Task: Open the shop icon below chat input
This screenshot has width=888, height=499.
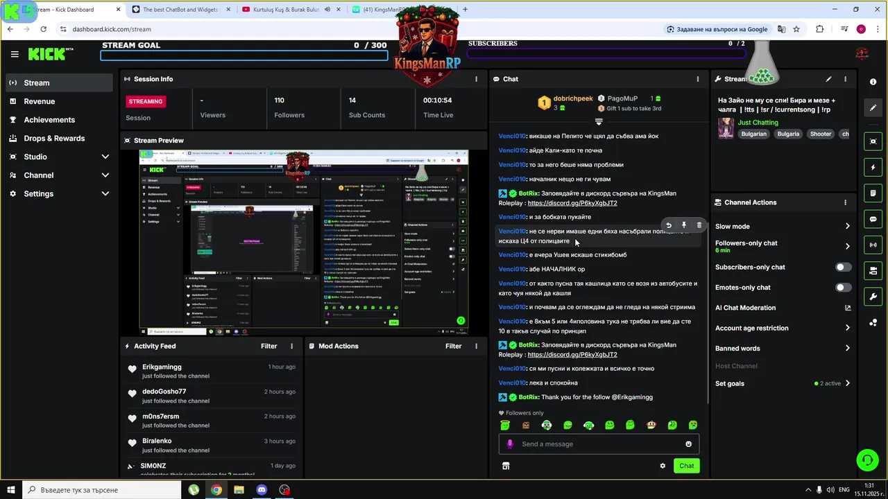Action: (x=506, y=466)
